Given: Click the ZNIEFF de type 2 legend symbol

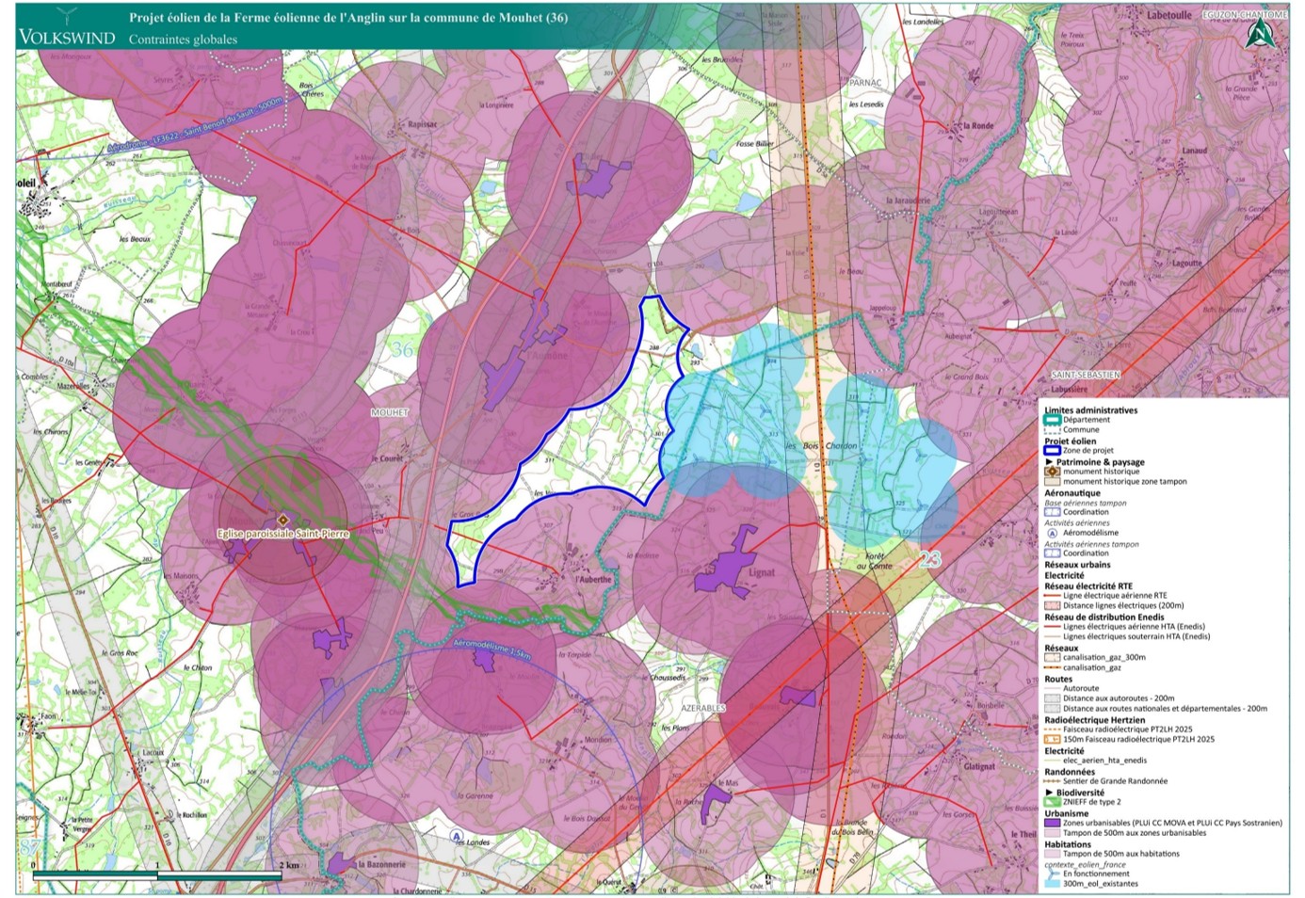Looking at the screenshot, I should click(x=1052, y=802).
